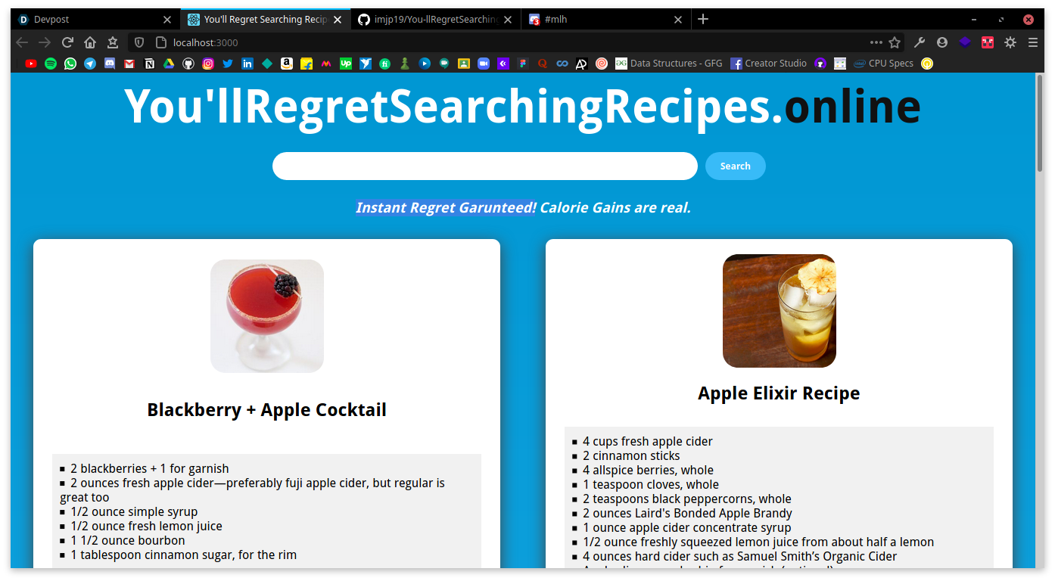Open the Firefox account icon

click(942, 42)
